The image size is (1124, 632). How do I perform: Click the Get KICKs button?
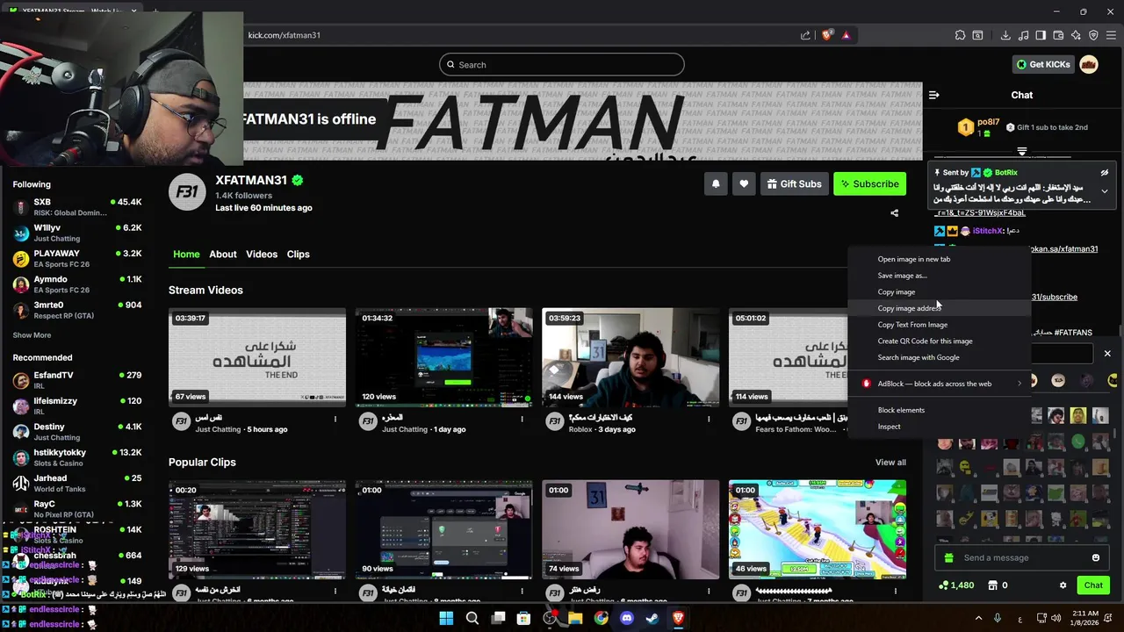(x=1043, y=64)
